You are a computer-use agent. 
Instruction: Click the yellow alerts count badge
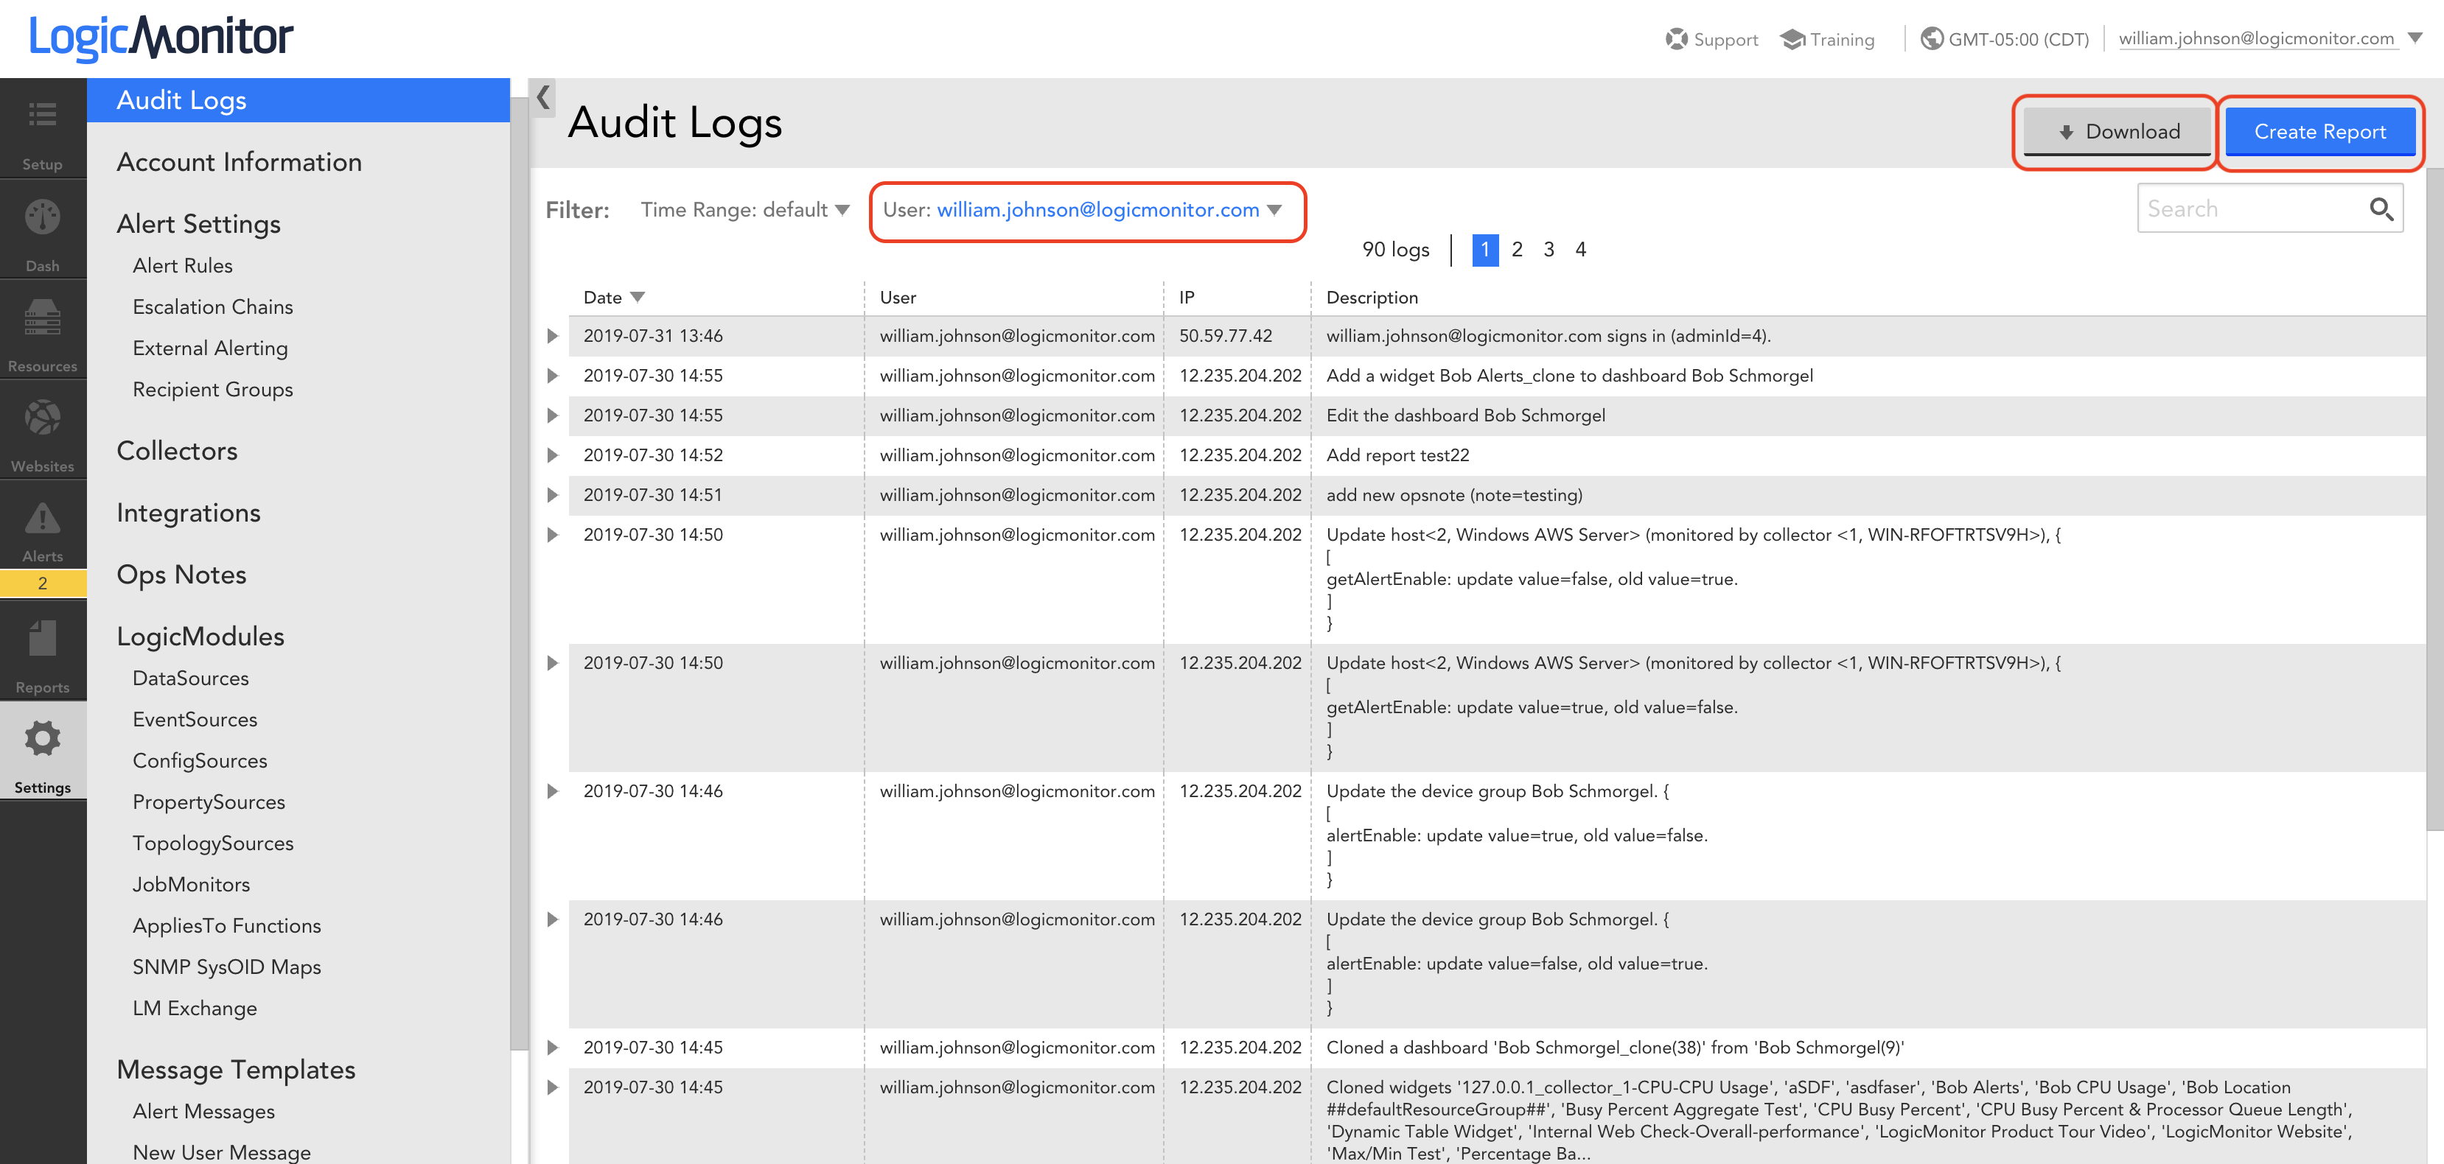click(x=43, y=583)
